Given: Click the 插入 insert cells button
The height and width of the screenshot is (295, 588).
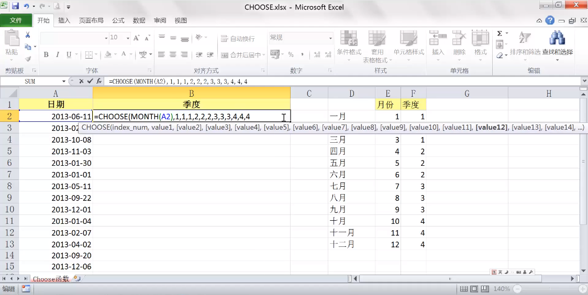Looking at the screenshot, I should coord(438,45).
